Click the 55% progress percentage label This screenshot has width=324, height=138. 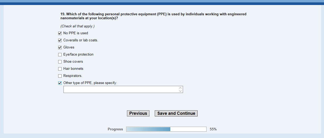pyautogui.click(x=213, y=129)
